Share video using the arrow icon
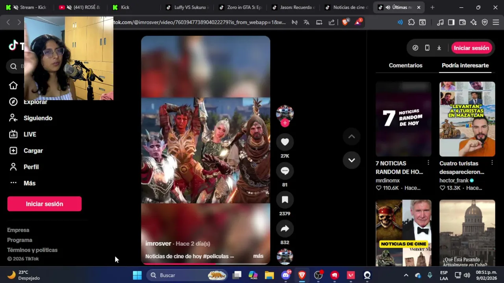The height and width of the screenshot is (283, 504). [x=285, y=228]
